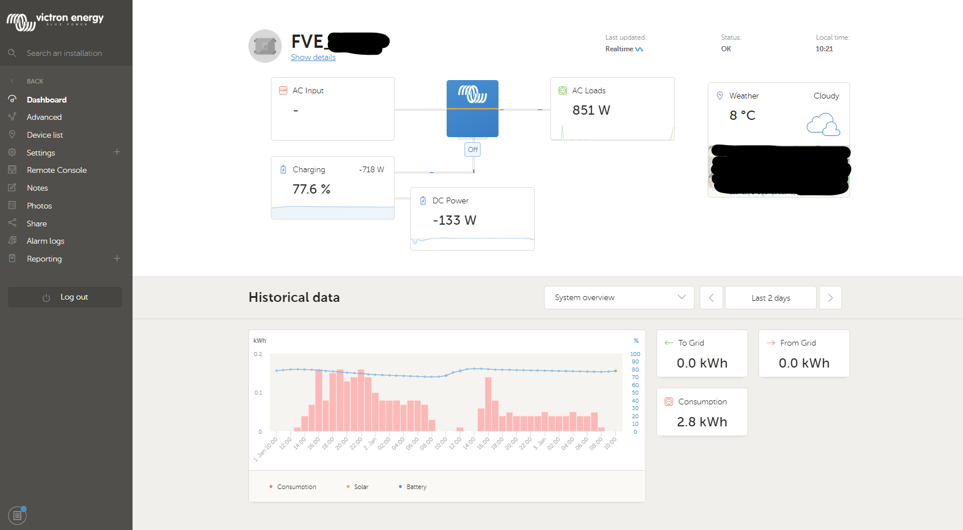The height and width of the screenshot is (530, 963).
Task: Go to the previous date range arrow
Action: [x=711, y=298]
